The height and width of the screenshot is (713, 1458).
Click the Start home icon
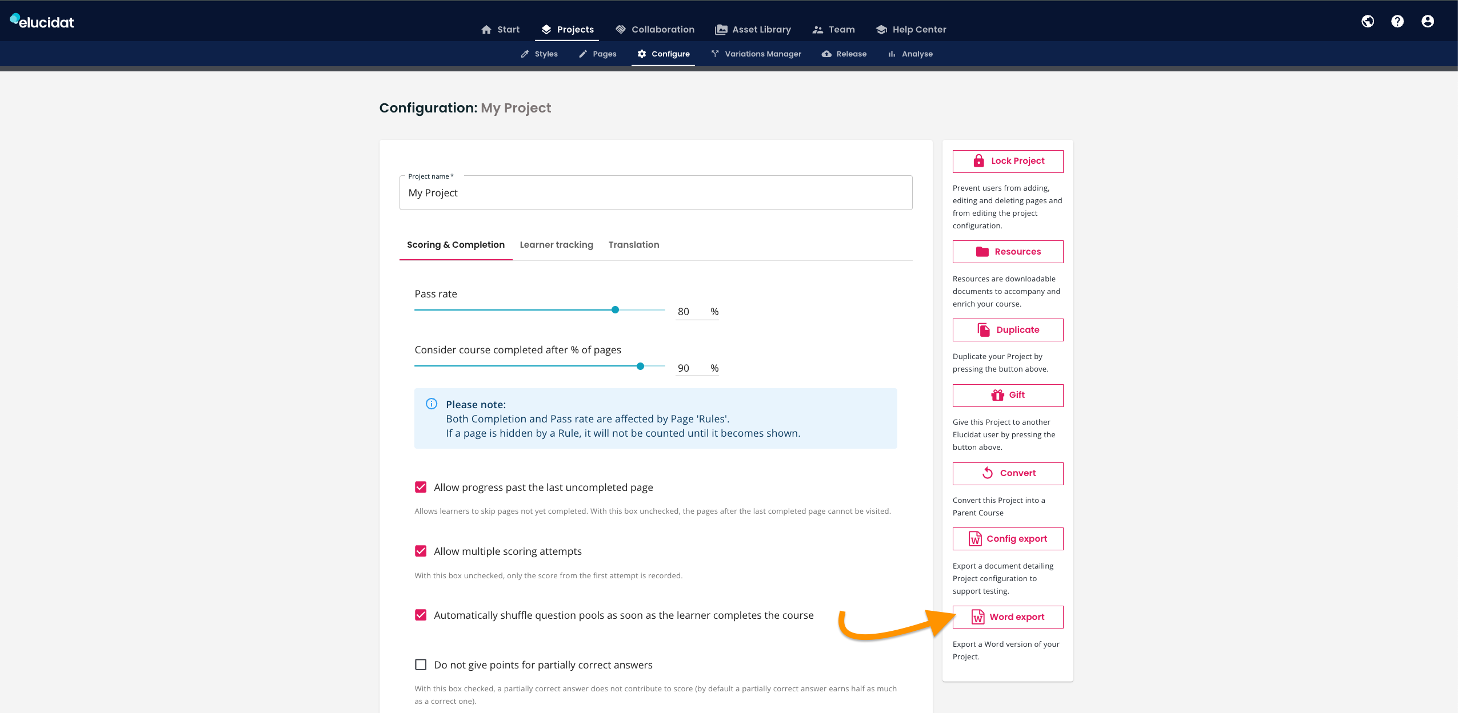[486, 30]
